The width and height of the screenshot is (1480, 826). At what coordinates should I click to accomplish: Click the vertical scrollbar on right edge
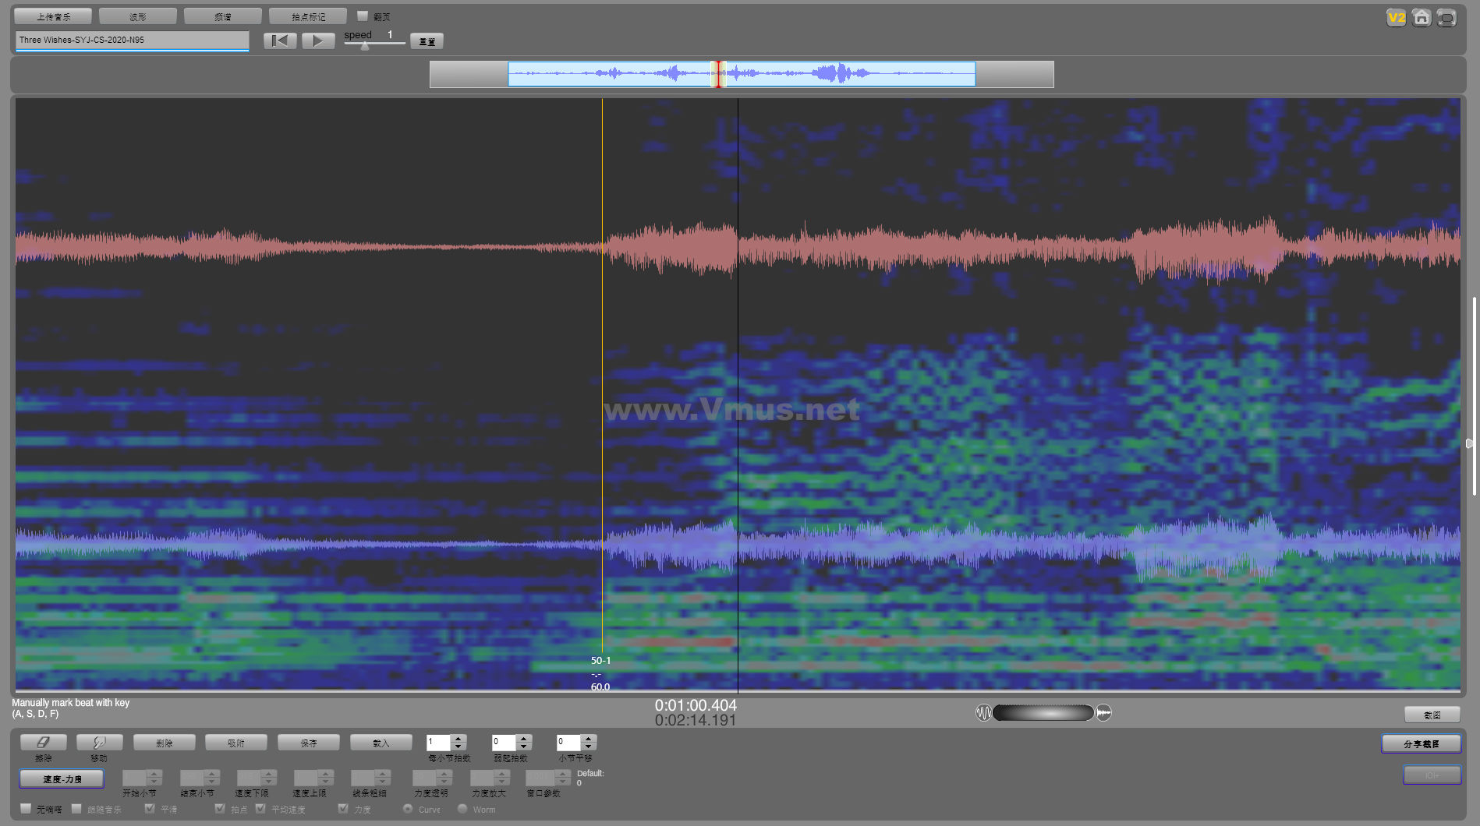1473,396
